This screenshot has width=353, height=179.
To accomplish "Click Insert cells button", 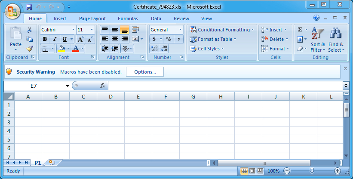I will click(x=274, y=30).
